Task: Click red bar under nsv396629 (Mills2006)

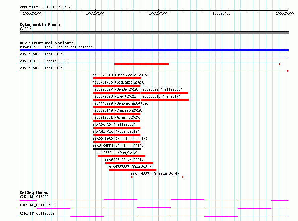Action: click(x=164, y=93)
